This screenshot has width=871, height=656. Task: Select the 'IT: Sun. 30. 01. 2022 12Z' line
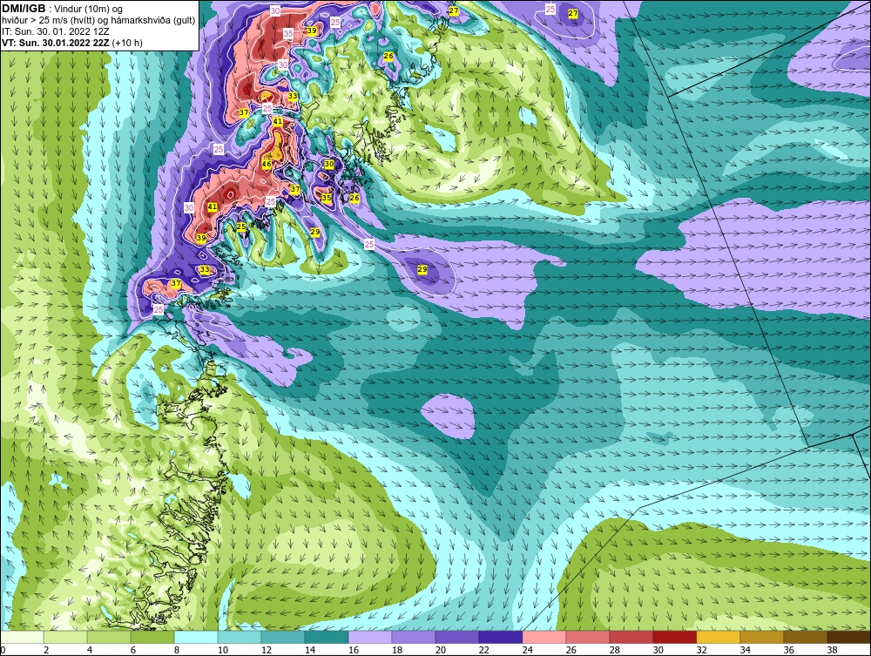[56, 31]
